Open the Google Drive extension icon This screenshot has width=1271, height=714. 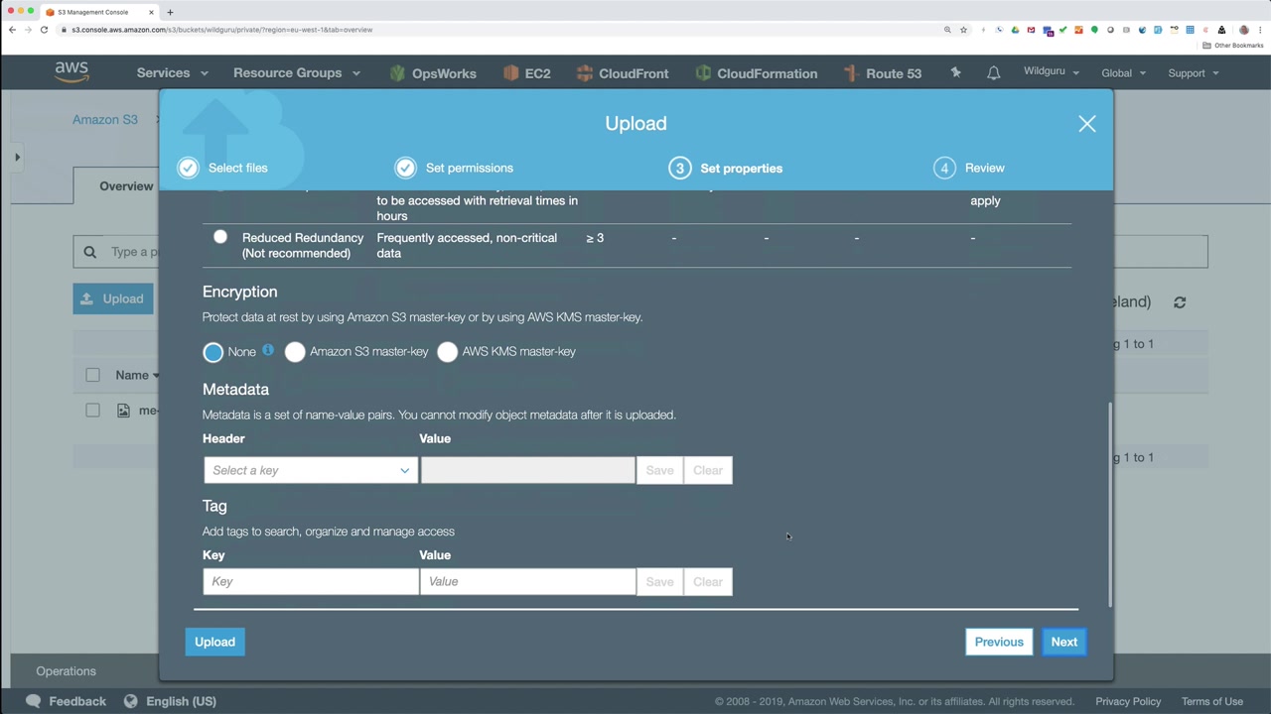[x=1015, y=30]
